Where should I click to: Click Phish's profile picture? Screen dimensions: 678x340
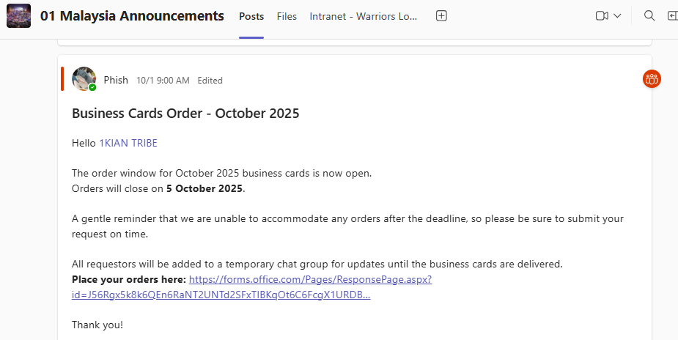click(84, 79)
